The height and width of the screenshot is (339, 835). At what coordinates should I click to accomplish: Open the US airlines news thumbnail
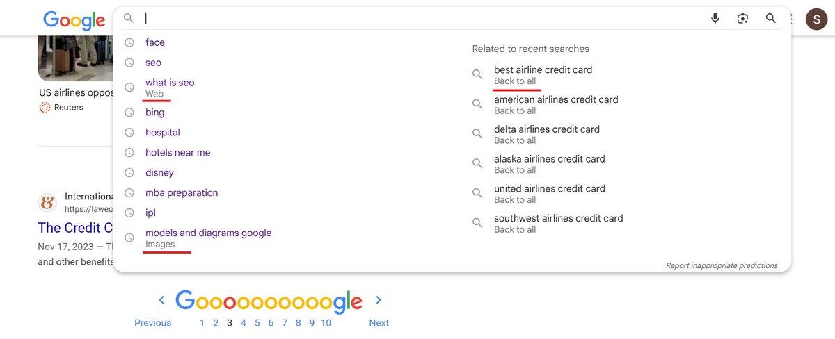[76, 58]
